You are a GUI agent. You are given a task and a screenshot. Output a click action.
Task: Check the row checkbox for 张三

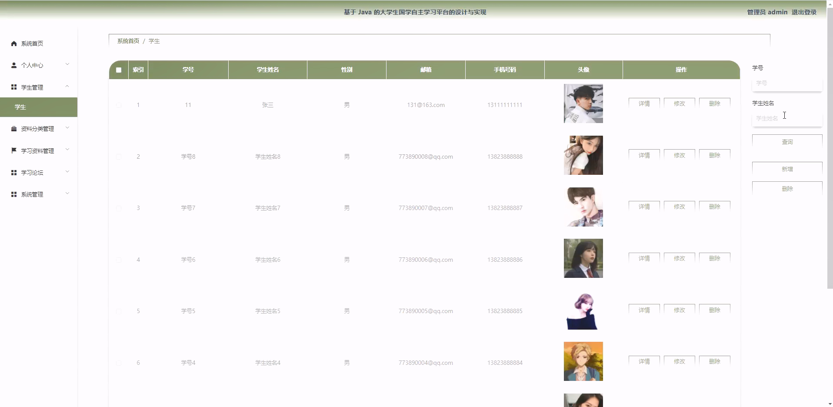(119, 105)
